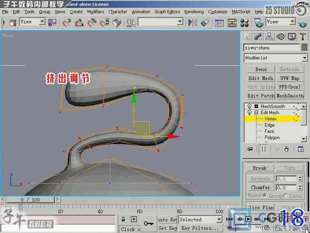
Task: Click the Chamfer button
Action: (260, 187)
